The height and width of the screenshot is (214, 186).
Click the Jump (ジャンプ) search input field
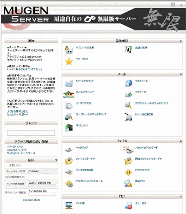click(31, 133)
